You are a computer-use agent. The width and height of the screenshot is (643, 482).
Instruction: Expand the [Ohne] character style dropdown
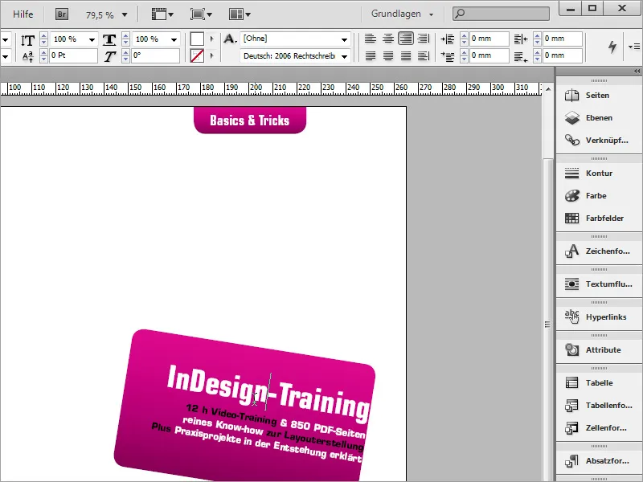point(344,39)
